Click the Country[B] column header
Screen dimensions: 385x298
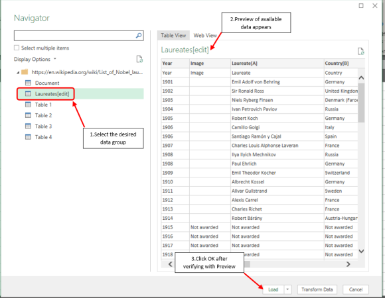tap(345, 63)
